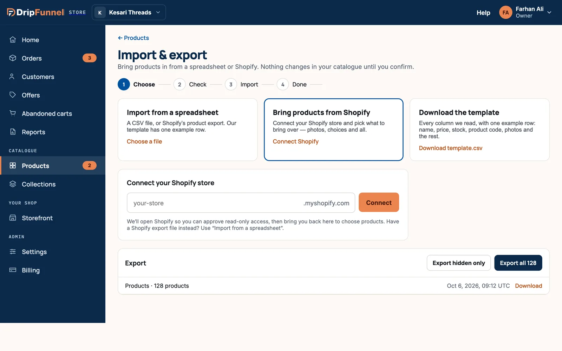562x351 pixels.
Task: Select step 4 Done in the stepper
Action: (292, 84)
